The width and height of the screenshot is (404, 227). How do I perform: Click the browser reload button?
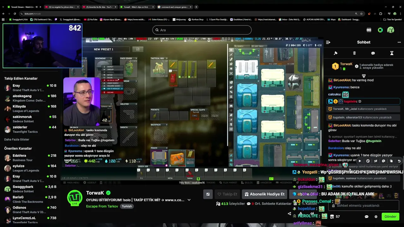(x=15, y=14)
